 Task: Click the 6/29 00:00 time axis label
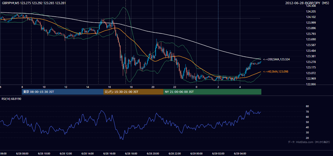pos(196,153)
